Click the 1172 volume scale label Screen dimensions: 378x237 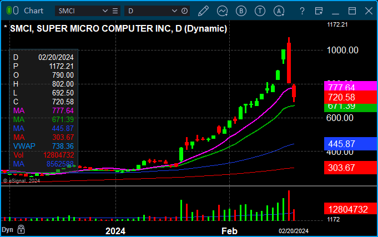pyautogui.click(x=334, y=219)
